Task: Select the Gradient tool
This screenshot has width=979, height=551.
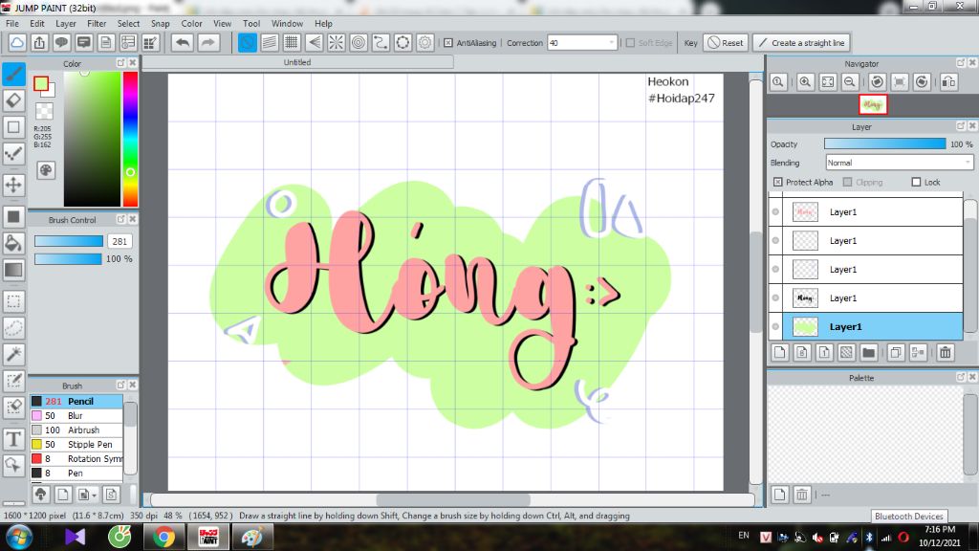Action: (13, 270)
